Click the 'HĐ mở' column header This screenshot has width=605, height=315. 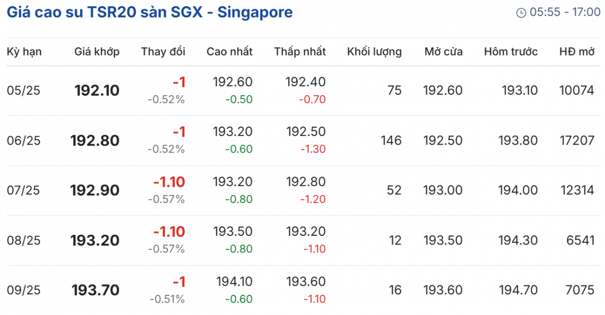tap(577, 51)
